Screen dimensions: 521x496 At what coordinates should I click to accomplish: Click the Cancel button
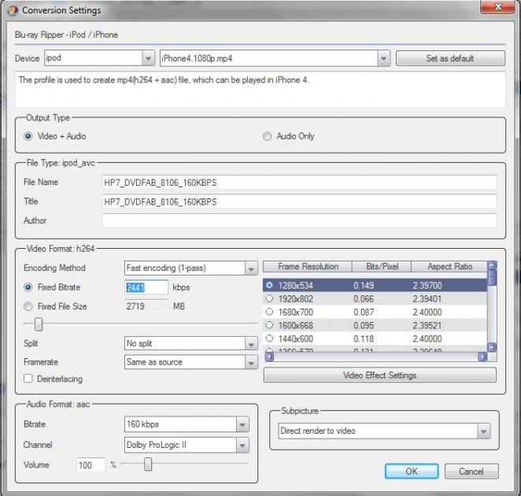471,472
